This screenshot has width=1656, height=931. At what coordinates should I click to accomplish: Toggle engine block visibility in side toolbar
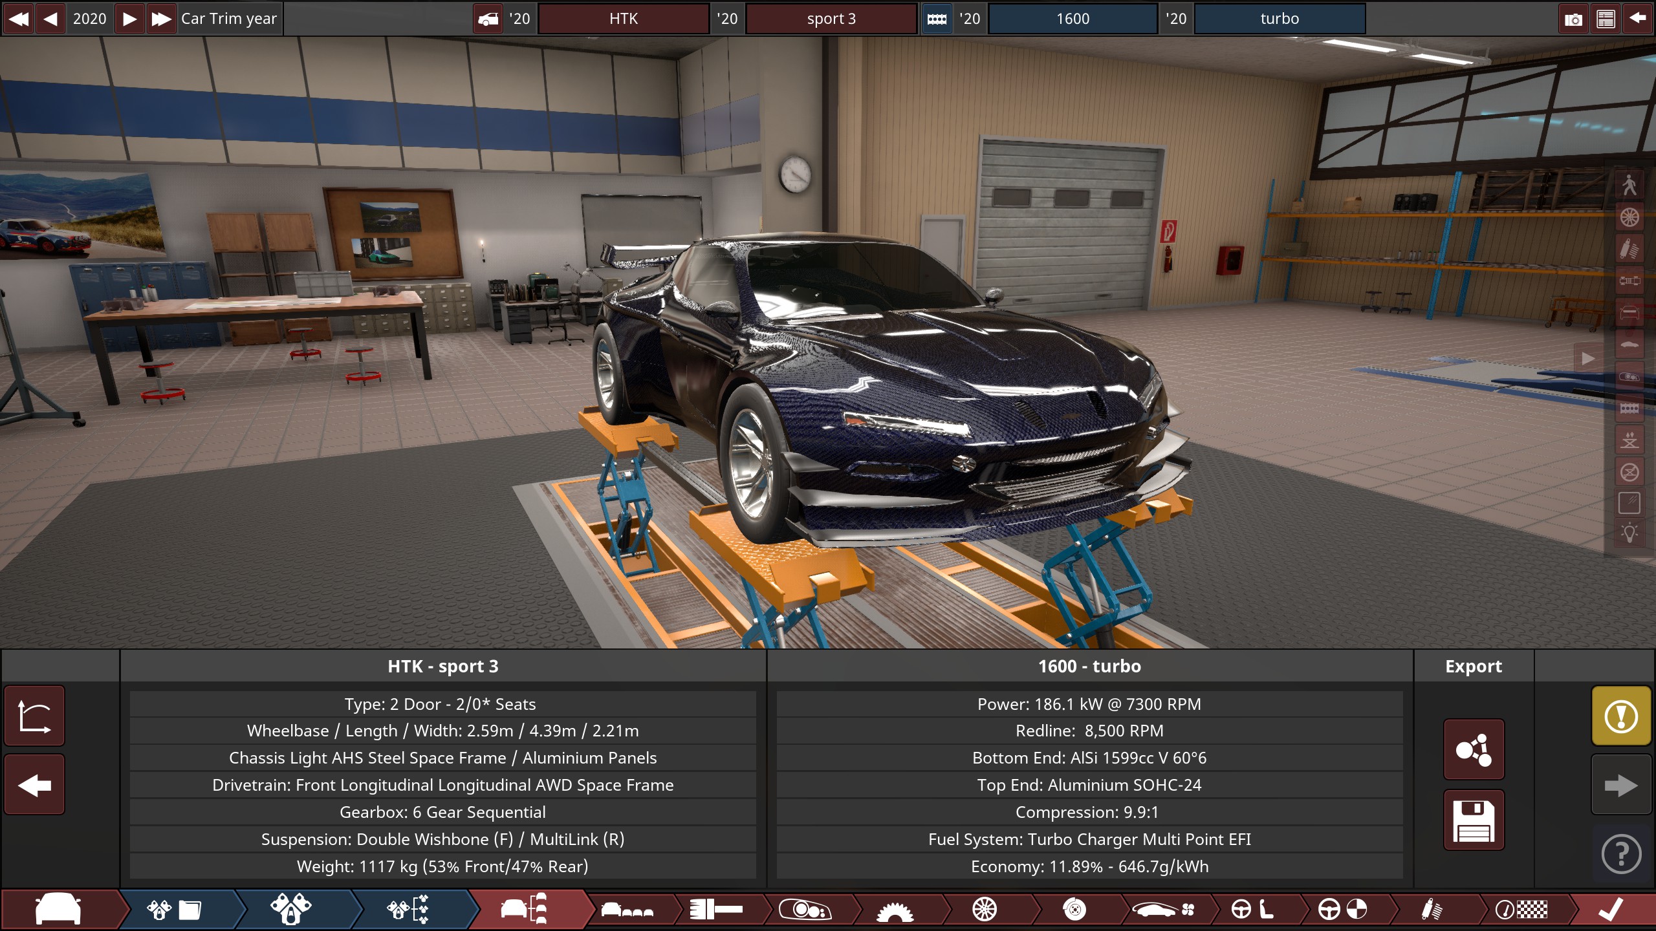tap(1629, 408)
